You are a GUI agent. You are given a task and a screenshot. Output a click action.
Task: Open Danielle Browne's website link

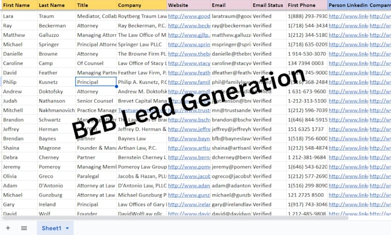189,54
